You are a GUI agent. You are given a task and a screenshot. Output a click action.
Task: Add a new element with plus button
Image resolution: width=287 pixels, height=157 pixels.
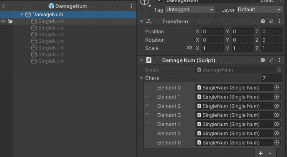coord(261,153)
